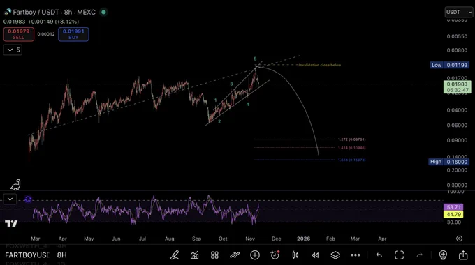Viewport: 475px width, 265px height.
Task: Click the 1.618 fib level label
Action: pos(351,160)
